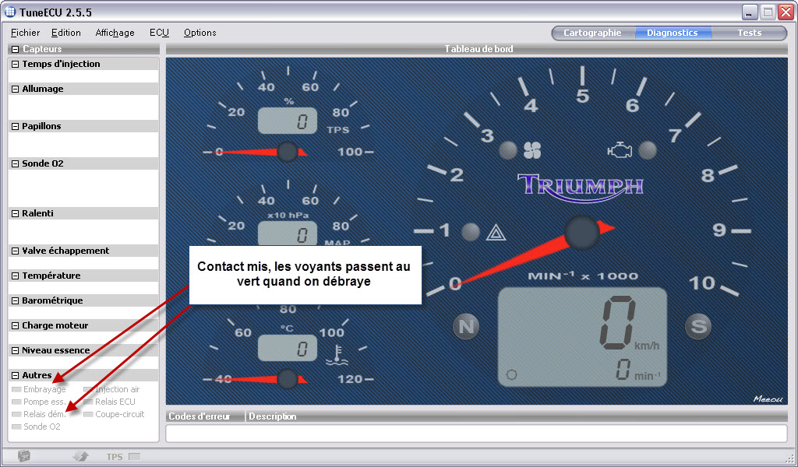
Task: Open the ECU menu
Action: 159,33
